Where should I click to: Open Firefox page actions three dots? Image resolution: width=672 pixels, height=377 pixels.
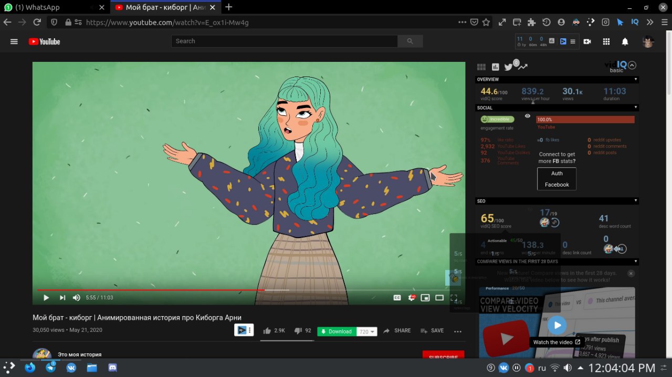[462, 22]
